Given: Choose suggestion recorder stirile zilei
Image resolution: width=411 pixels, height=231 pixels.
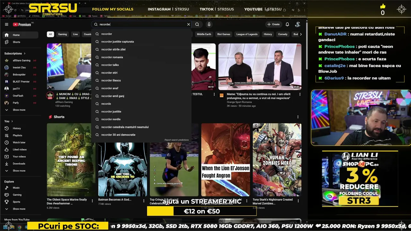Looking at the screenshot, I should 141,49.
